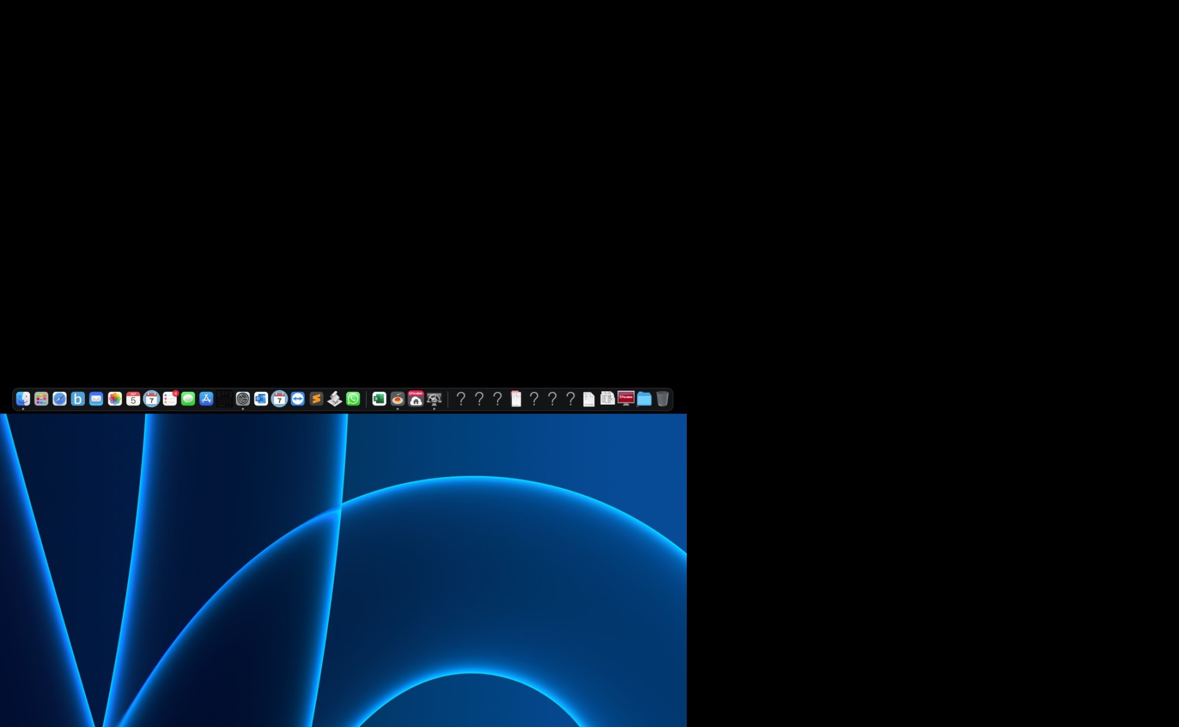Open the Trash in the Dock

(663, 399)
